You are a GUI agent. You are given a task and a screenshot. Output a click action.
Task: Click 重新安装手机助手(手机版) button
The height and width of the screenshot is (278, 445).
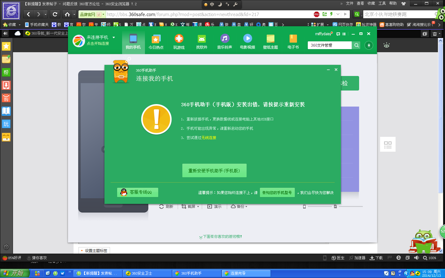pyautogui.click(x=214, y=171)
